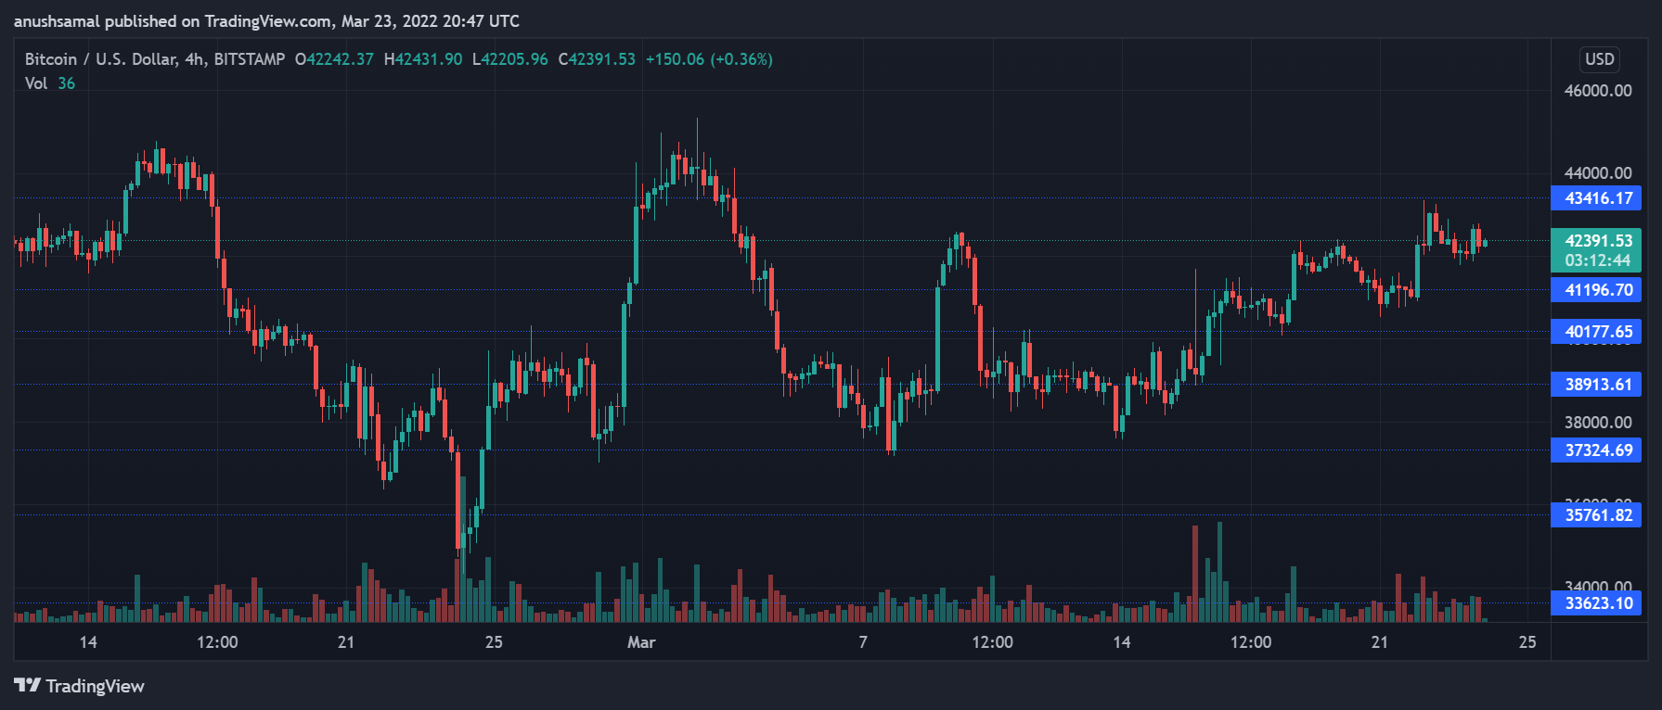
Task: Click the 38913.61 price level label
Action: [1596, 385]
